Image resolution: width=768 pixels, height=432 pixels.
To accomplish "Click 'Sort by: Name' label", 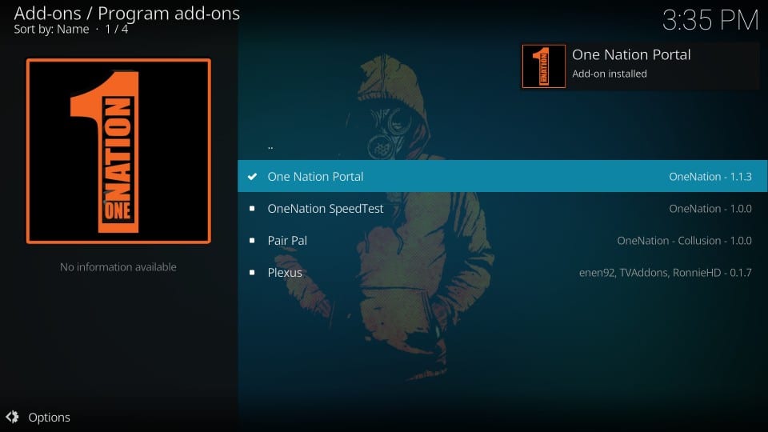I will (51, 30).
